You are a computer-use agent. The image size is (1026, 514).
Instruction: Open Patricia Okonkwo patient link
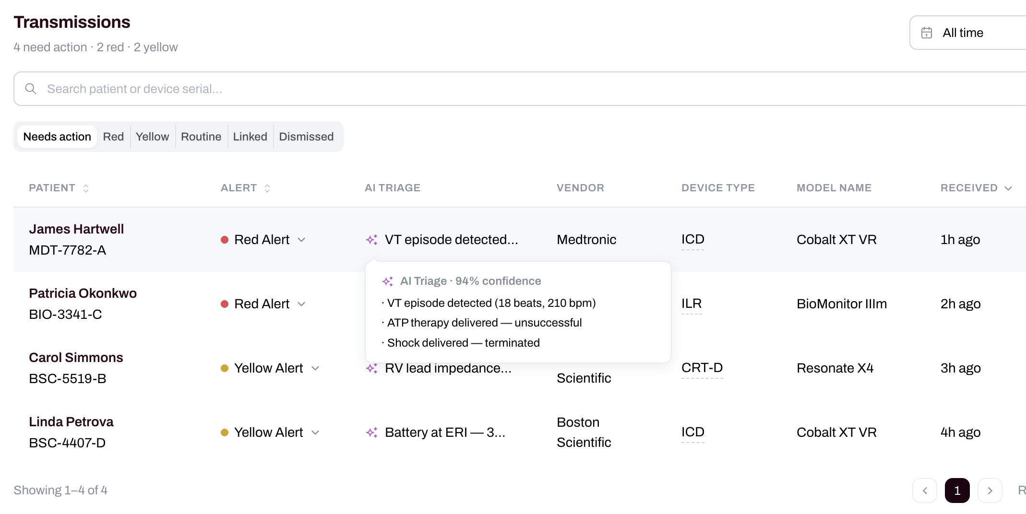pyautogui.click(x=83, y=293)
